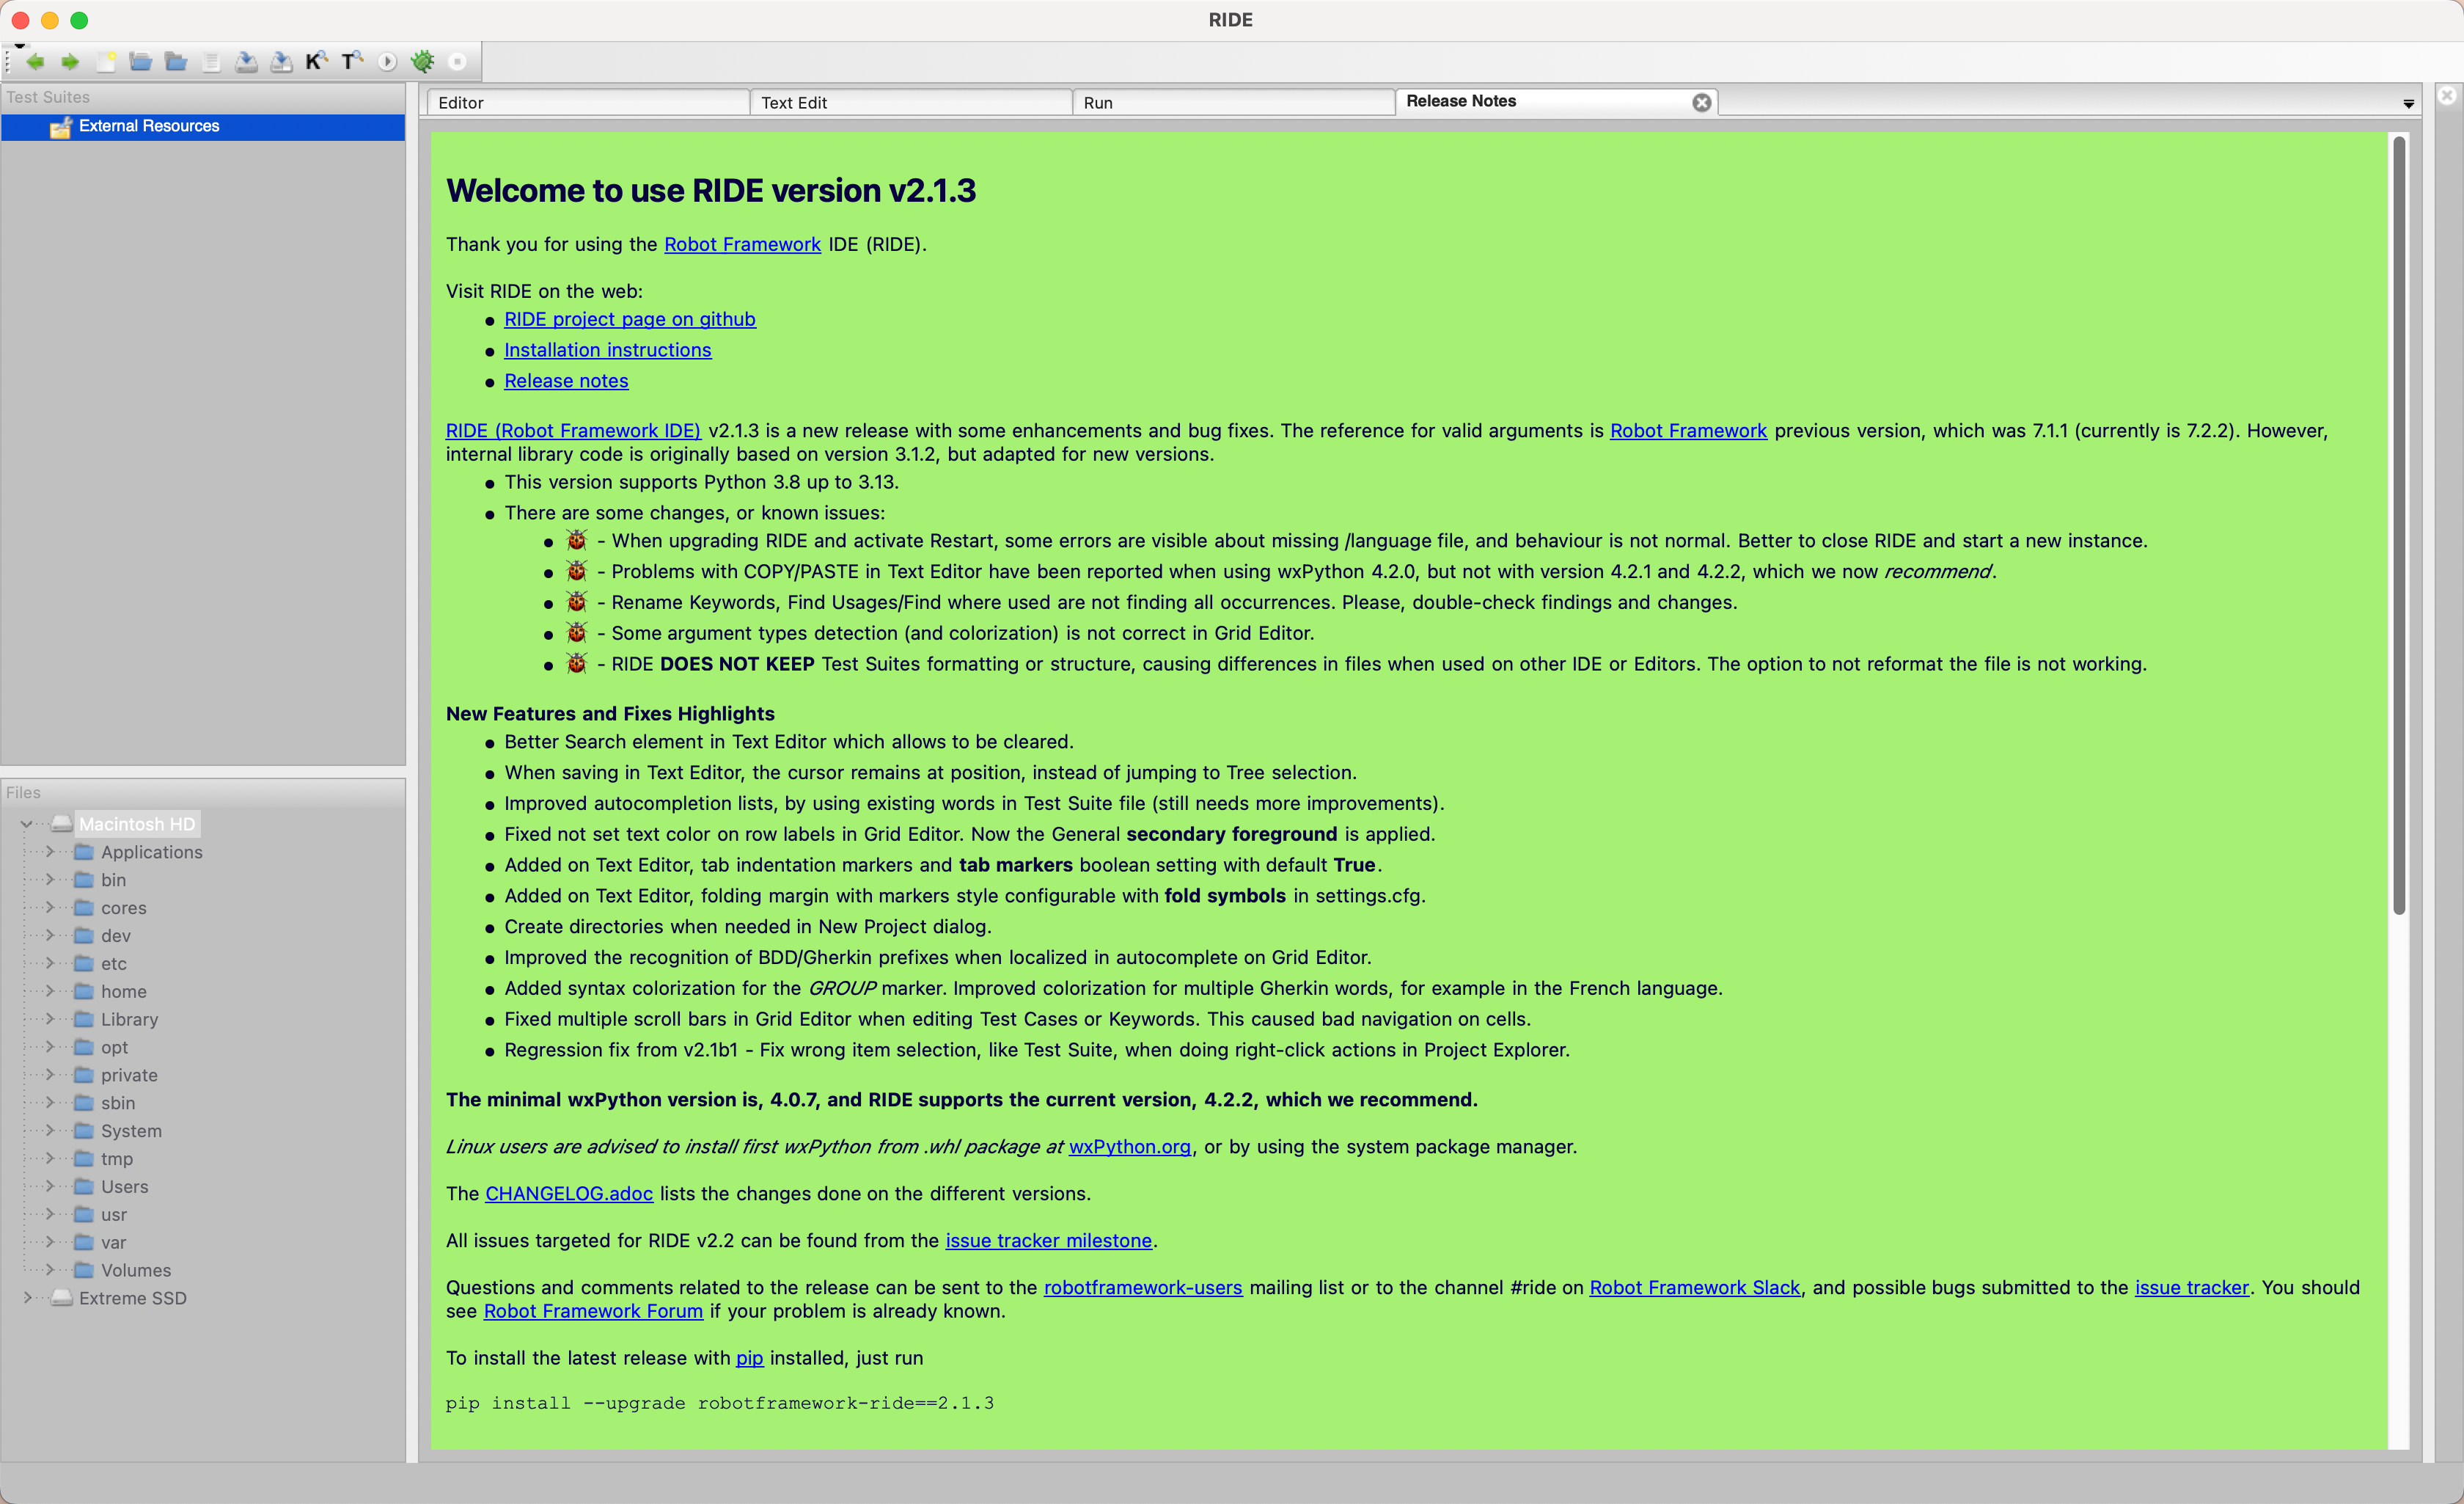Click the green bug debug icon

click(x=423, y=62)
